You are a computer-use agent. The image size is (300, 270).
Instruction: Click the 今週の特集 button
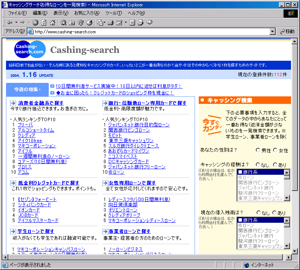(27, 89)
